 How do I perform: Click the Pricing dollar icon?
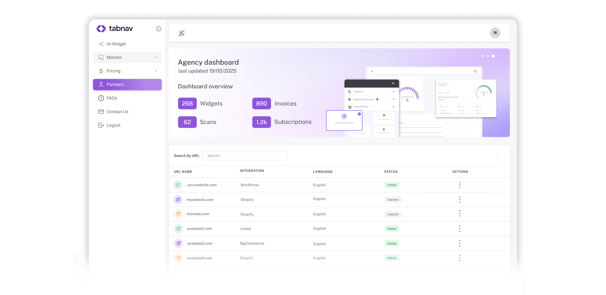coord(101,71)
